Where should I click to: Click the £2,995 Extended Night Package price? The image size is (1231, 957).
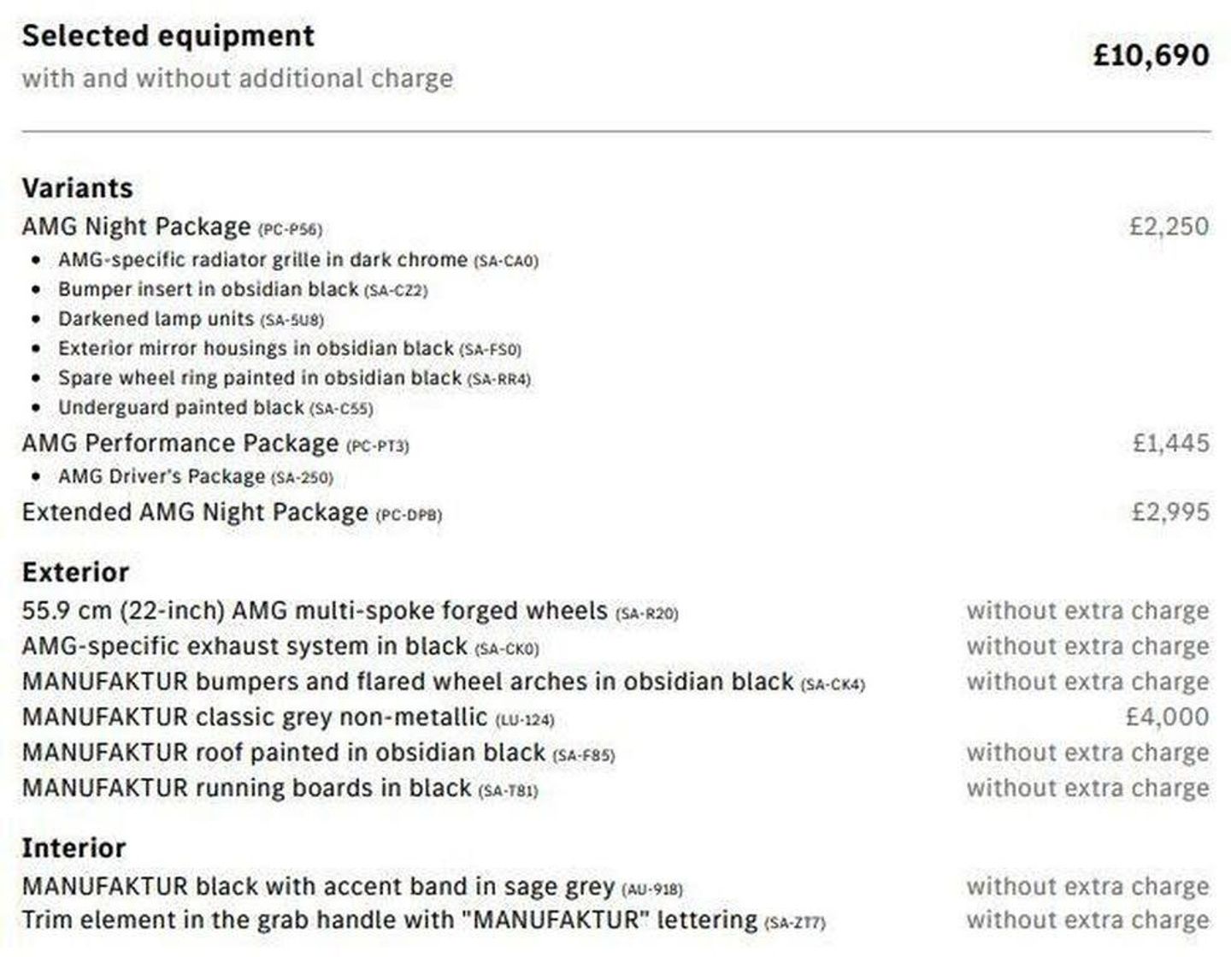pos(1169,512)
